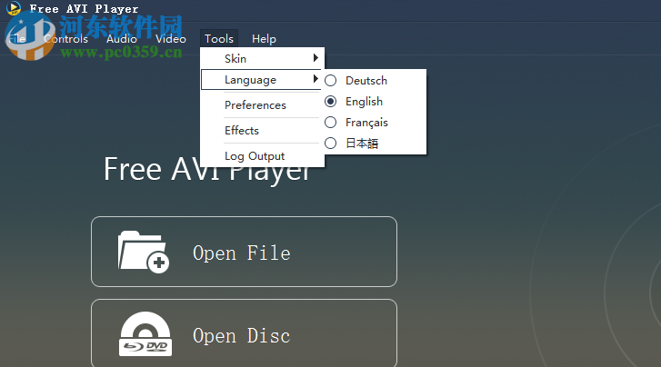Image resolution: width=661 pixels, height=367 pixels.
Task: Click the Blu-ray DVD disc icon
Action: pos(145,334)
